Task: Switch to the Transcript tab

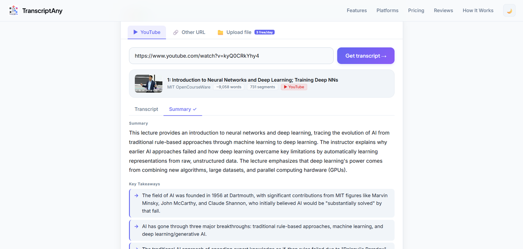Action: tap(146, 109)
